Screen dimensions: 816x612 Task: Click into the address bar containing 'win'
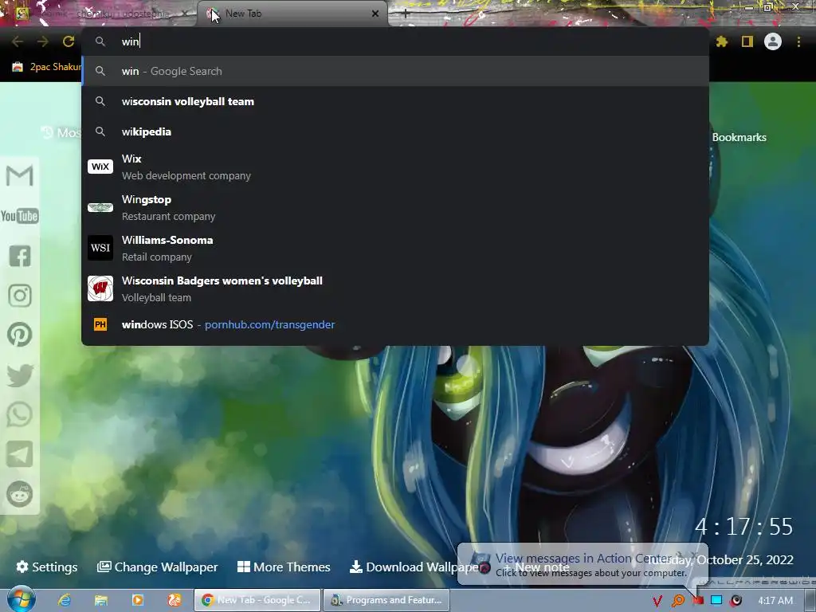395,41
